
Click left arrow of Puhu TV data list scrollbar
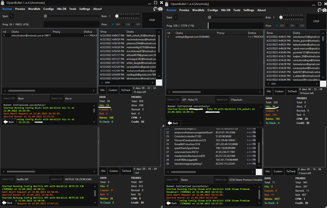coord(169,92)
